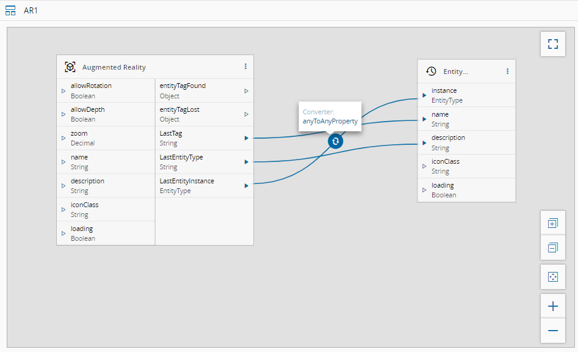The width and height of the screenshot is (578, 352).
Task: Click the Entity iconClass input port arrow
Action: [x=424, y=166]
